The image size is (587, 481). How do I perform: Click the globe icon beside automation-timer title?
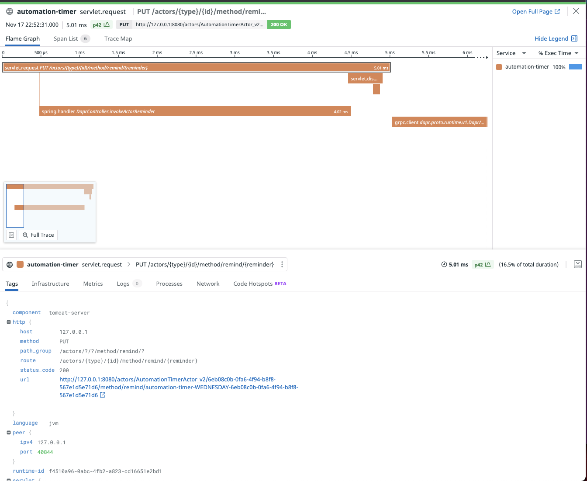(x=9, y=11)
